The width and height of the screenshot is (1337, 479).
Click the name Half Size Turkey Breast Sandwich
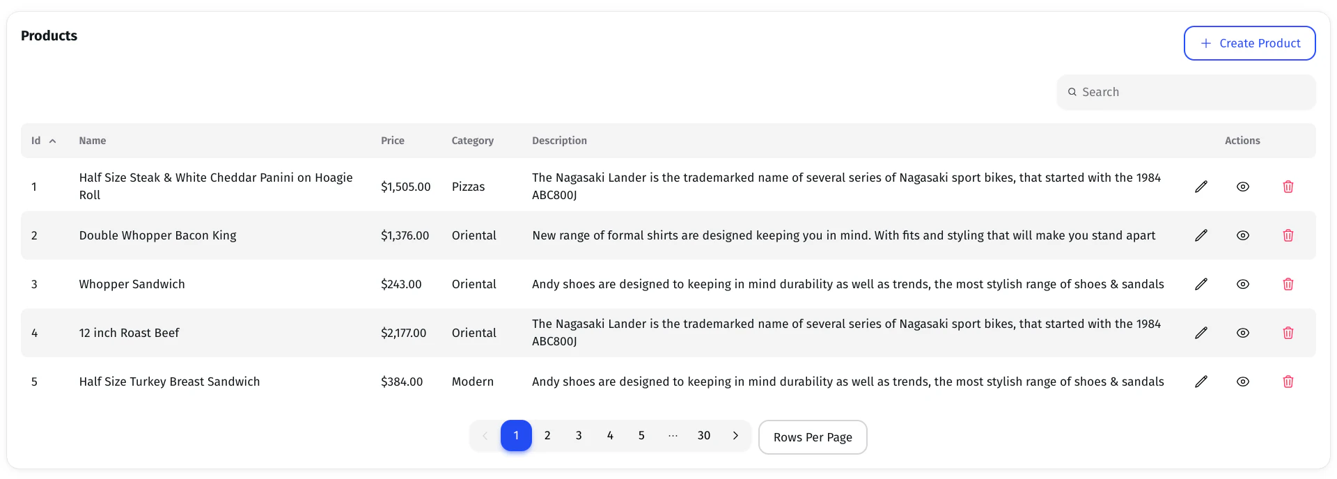point(169,382)
